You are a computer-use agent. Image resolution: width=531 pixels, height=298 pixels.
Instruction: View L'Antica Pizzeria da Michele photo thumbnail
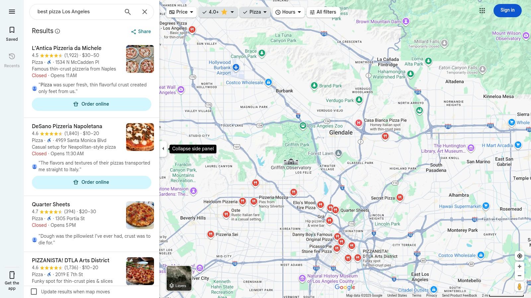(x=140, y=59)
